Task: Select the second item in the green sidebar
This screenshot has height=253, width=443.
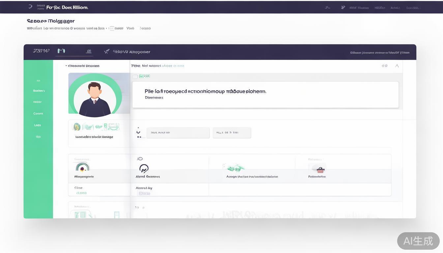Action: 39,91
